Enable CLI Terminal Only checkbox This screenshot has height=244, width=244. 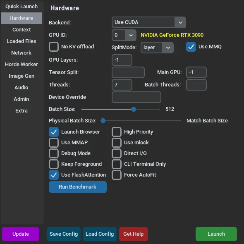[x=117, y=164]
